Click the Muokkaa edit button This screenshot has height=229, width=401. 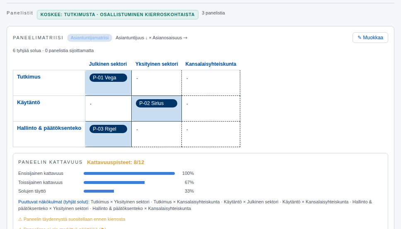click(370, 38)
